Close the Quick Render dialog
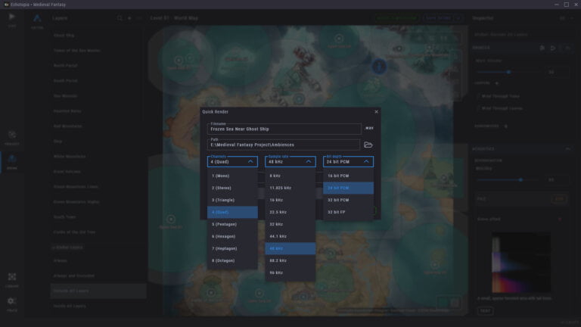 pos(377,111)
